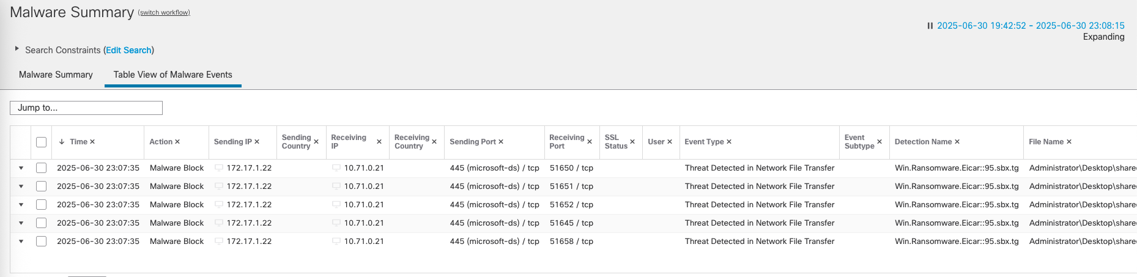Click the switch workflow link

[164, 12]
